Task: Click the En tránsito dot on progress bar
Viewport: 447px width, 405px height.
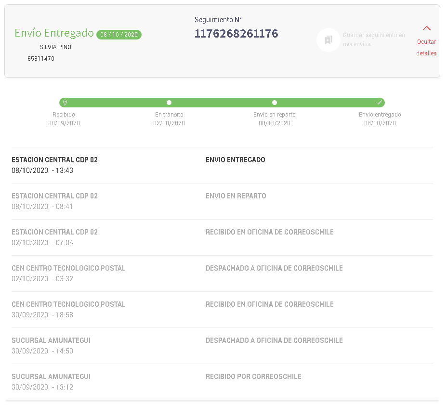Action: click(x=169, y=103)
